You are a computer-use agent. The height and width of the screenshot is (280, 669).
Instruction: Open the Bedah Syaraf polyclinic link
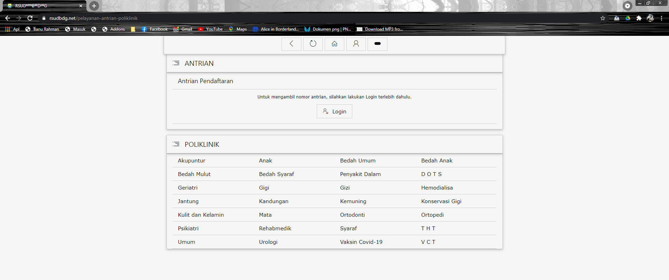[277, 174]
